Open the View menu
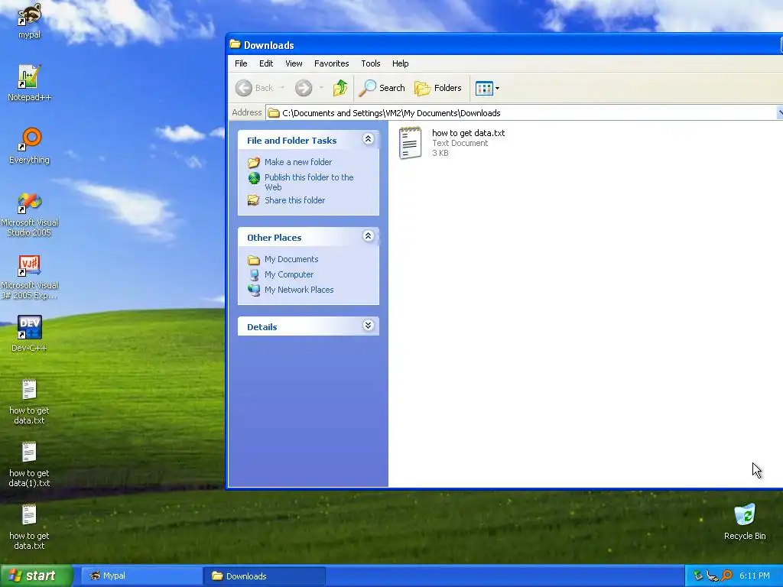This screenshot has width=783, height=587. click(294, 63)
